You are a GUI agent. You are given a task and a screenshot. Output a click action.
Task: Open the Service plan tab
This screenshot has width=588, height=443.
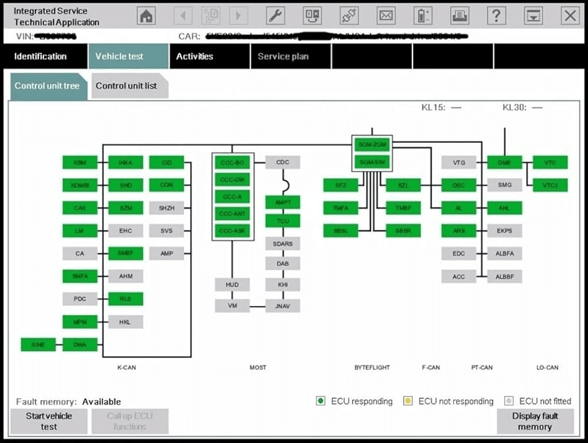283,57
